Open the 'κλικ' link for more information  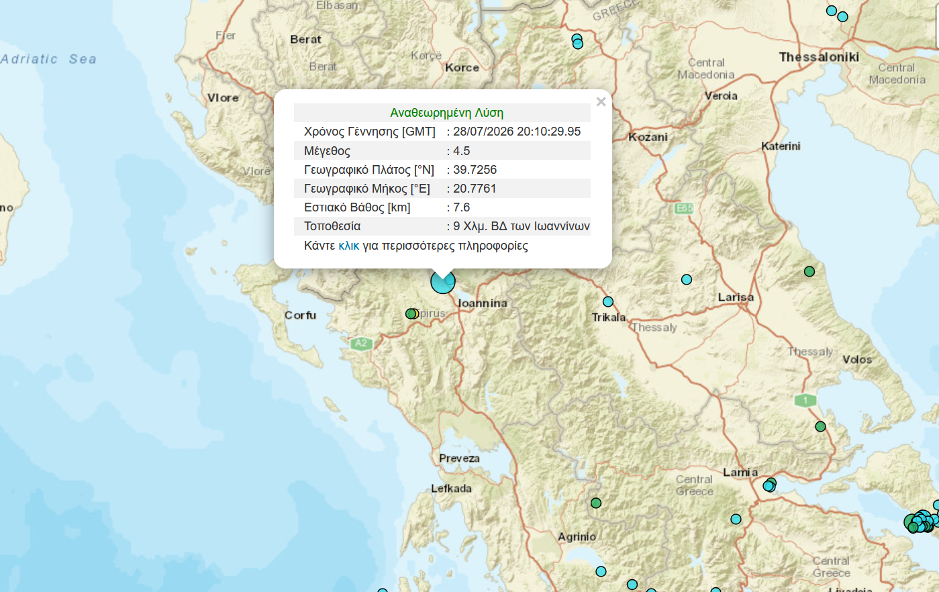(x=348, y=246)
